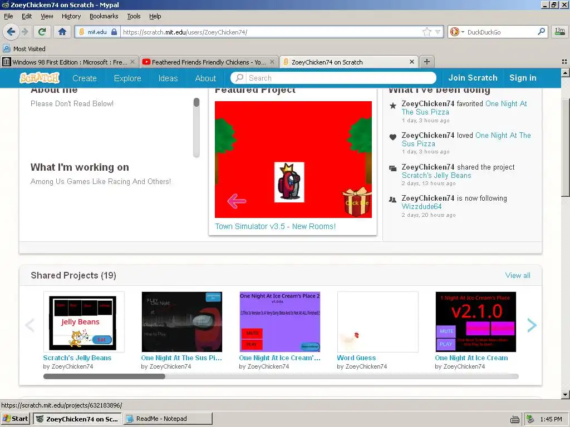Viewport: 570px width, 427px height.
Task: Open the Wizzdude64 profile link
Action: (421, 207)
